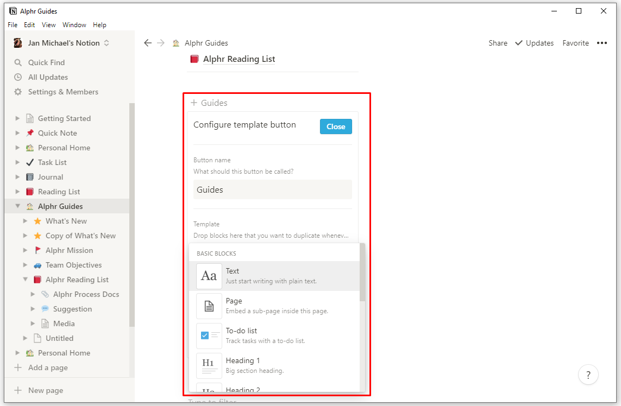Screen dimensions: 621x406
Task: Open the File menu
Action: pos(12,25)
